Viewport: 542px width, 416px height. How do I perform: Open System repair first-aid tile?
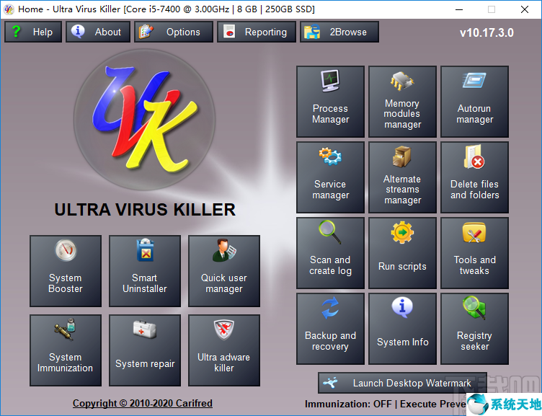tap(145, 350)
